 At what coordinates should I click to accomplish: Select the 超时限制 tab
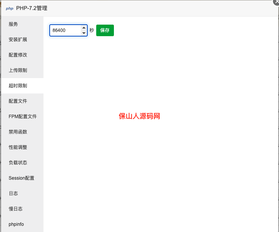pyautogui.click(x=22, y=86)
